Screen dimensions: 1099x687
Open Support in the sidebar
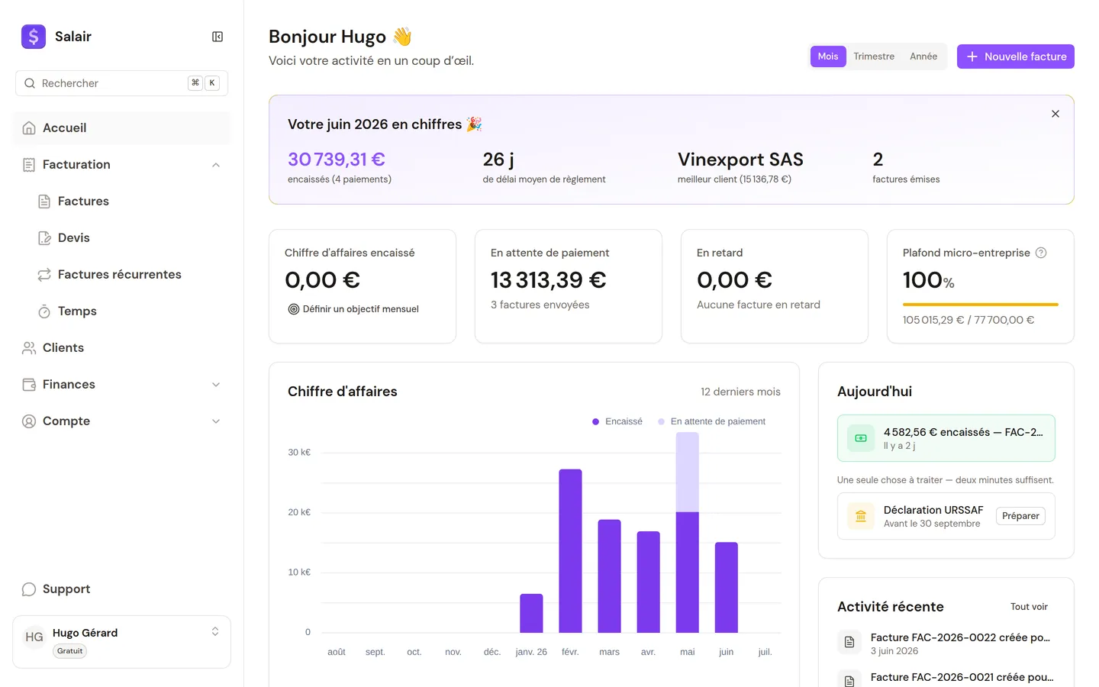click(x=122, y=589)
